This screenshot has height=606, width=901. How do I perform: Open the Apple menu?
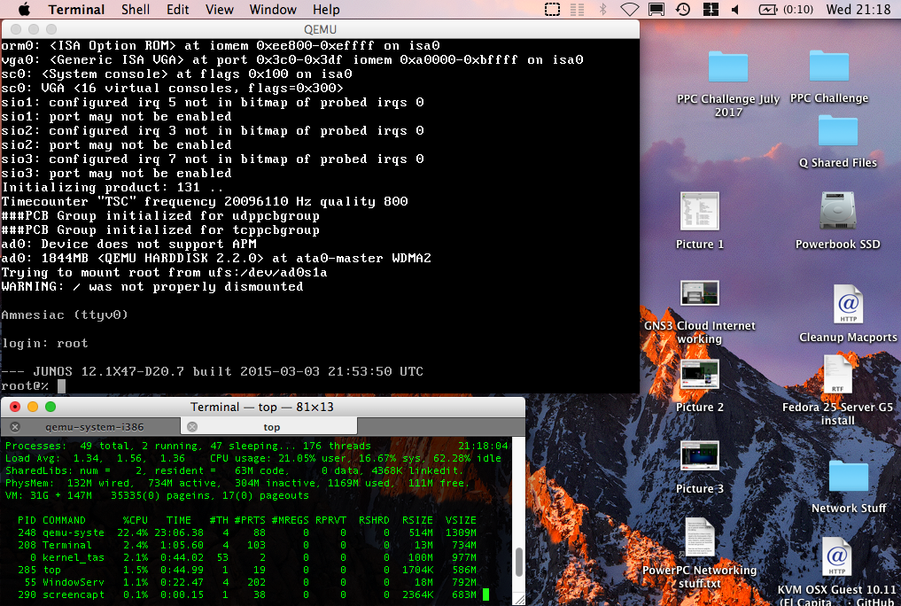[x=24, y=9]
